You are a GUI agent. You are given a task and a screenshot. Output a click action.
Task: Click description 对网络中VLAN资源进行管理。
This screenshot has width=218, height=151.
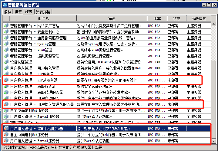(100, 50)
